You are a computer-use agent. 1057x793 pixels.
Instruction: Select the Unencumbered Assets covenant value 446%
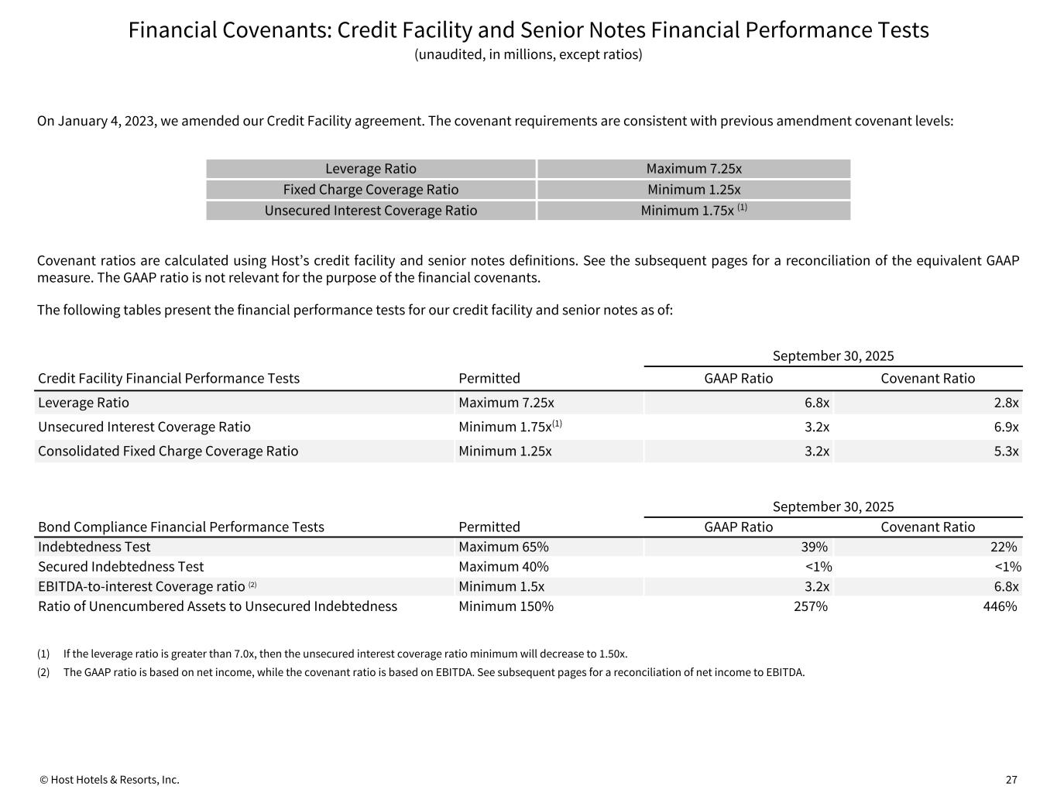[x=1000, y=606]
